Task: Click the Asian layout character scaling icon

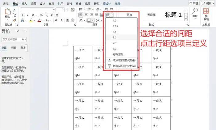Action: click(98, 20)
